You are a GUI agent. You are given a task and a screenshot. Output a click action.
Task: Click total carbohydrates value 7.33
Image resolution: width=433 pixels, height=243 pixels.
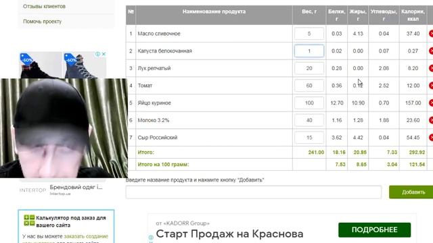(x=392, y=152)
